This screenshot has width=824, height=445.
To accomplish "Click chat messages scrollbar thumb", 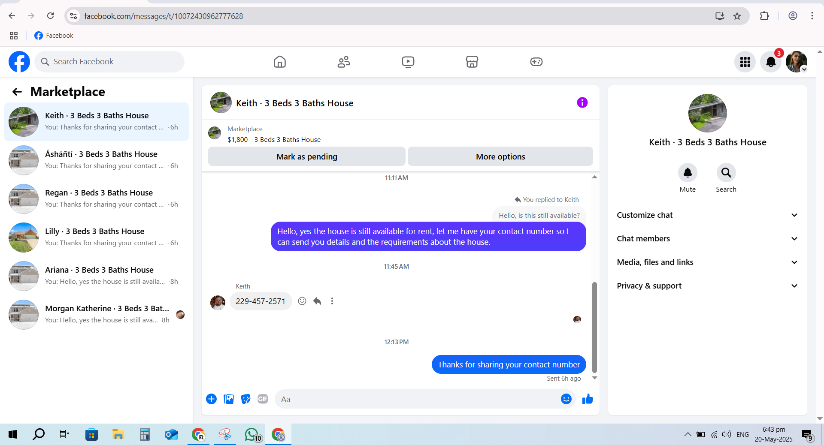I will (594, 327).
